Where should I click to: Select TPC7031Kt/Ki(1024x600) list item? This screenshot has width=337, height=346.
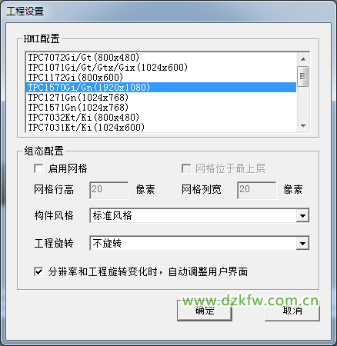pyautogui.click(x=161, y=128)
